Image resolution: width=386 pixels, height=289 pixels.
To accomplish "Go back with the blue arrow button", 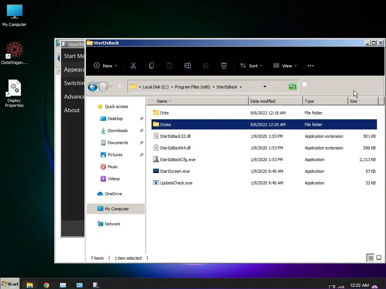I will pos(93,87).
